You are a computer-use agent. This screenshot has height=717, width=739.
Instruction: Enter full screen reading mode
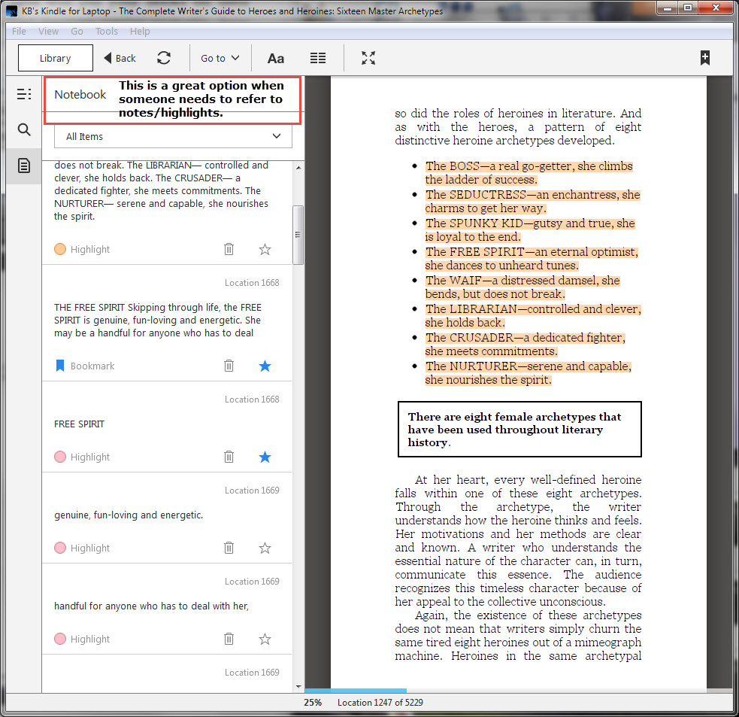(x=368, y=58)
